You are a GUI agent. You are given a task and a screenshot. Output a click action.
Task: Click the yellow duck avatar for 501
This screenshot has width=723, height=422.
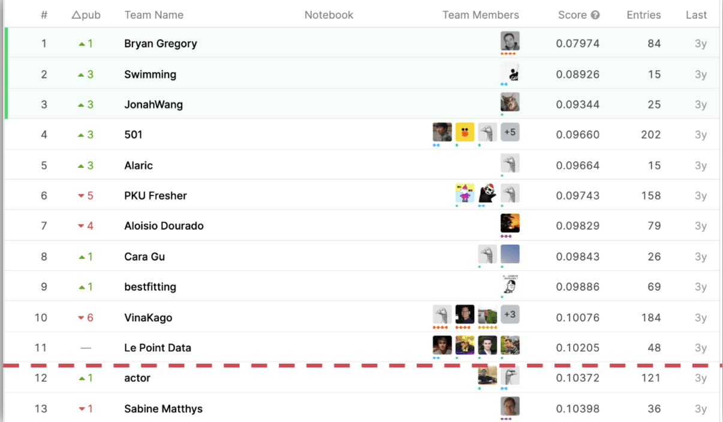click(x=465, y=132)
